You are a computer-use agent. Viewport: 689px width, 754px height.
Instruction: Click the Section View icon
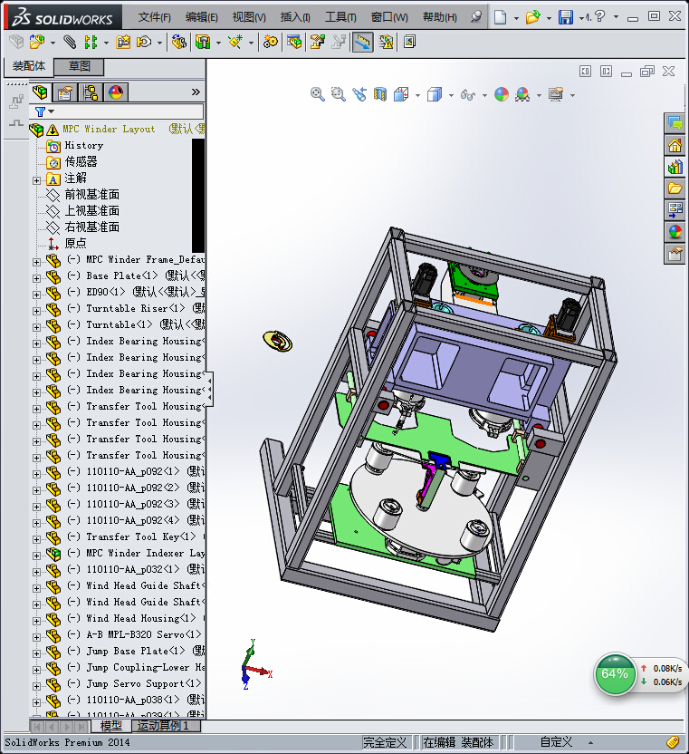pos(380,94)
